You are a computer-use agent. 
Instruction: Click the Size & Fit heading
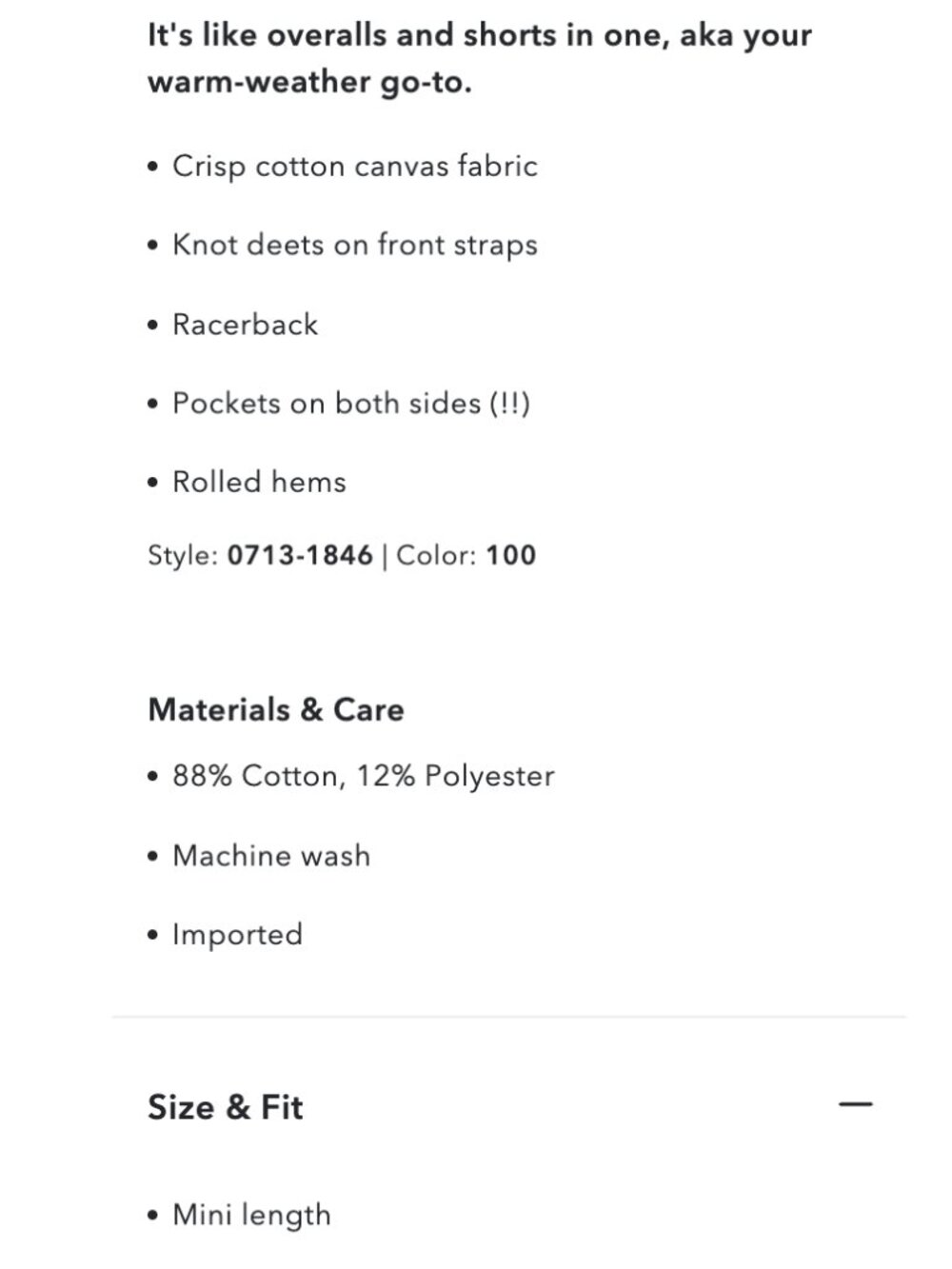coord(226,1107)
